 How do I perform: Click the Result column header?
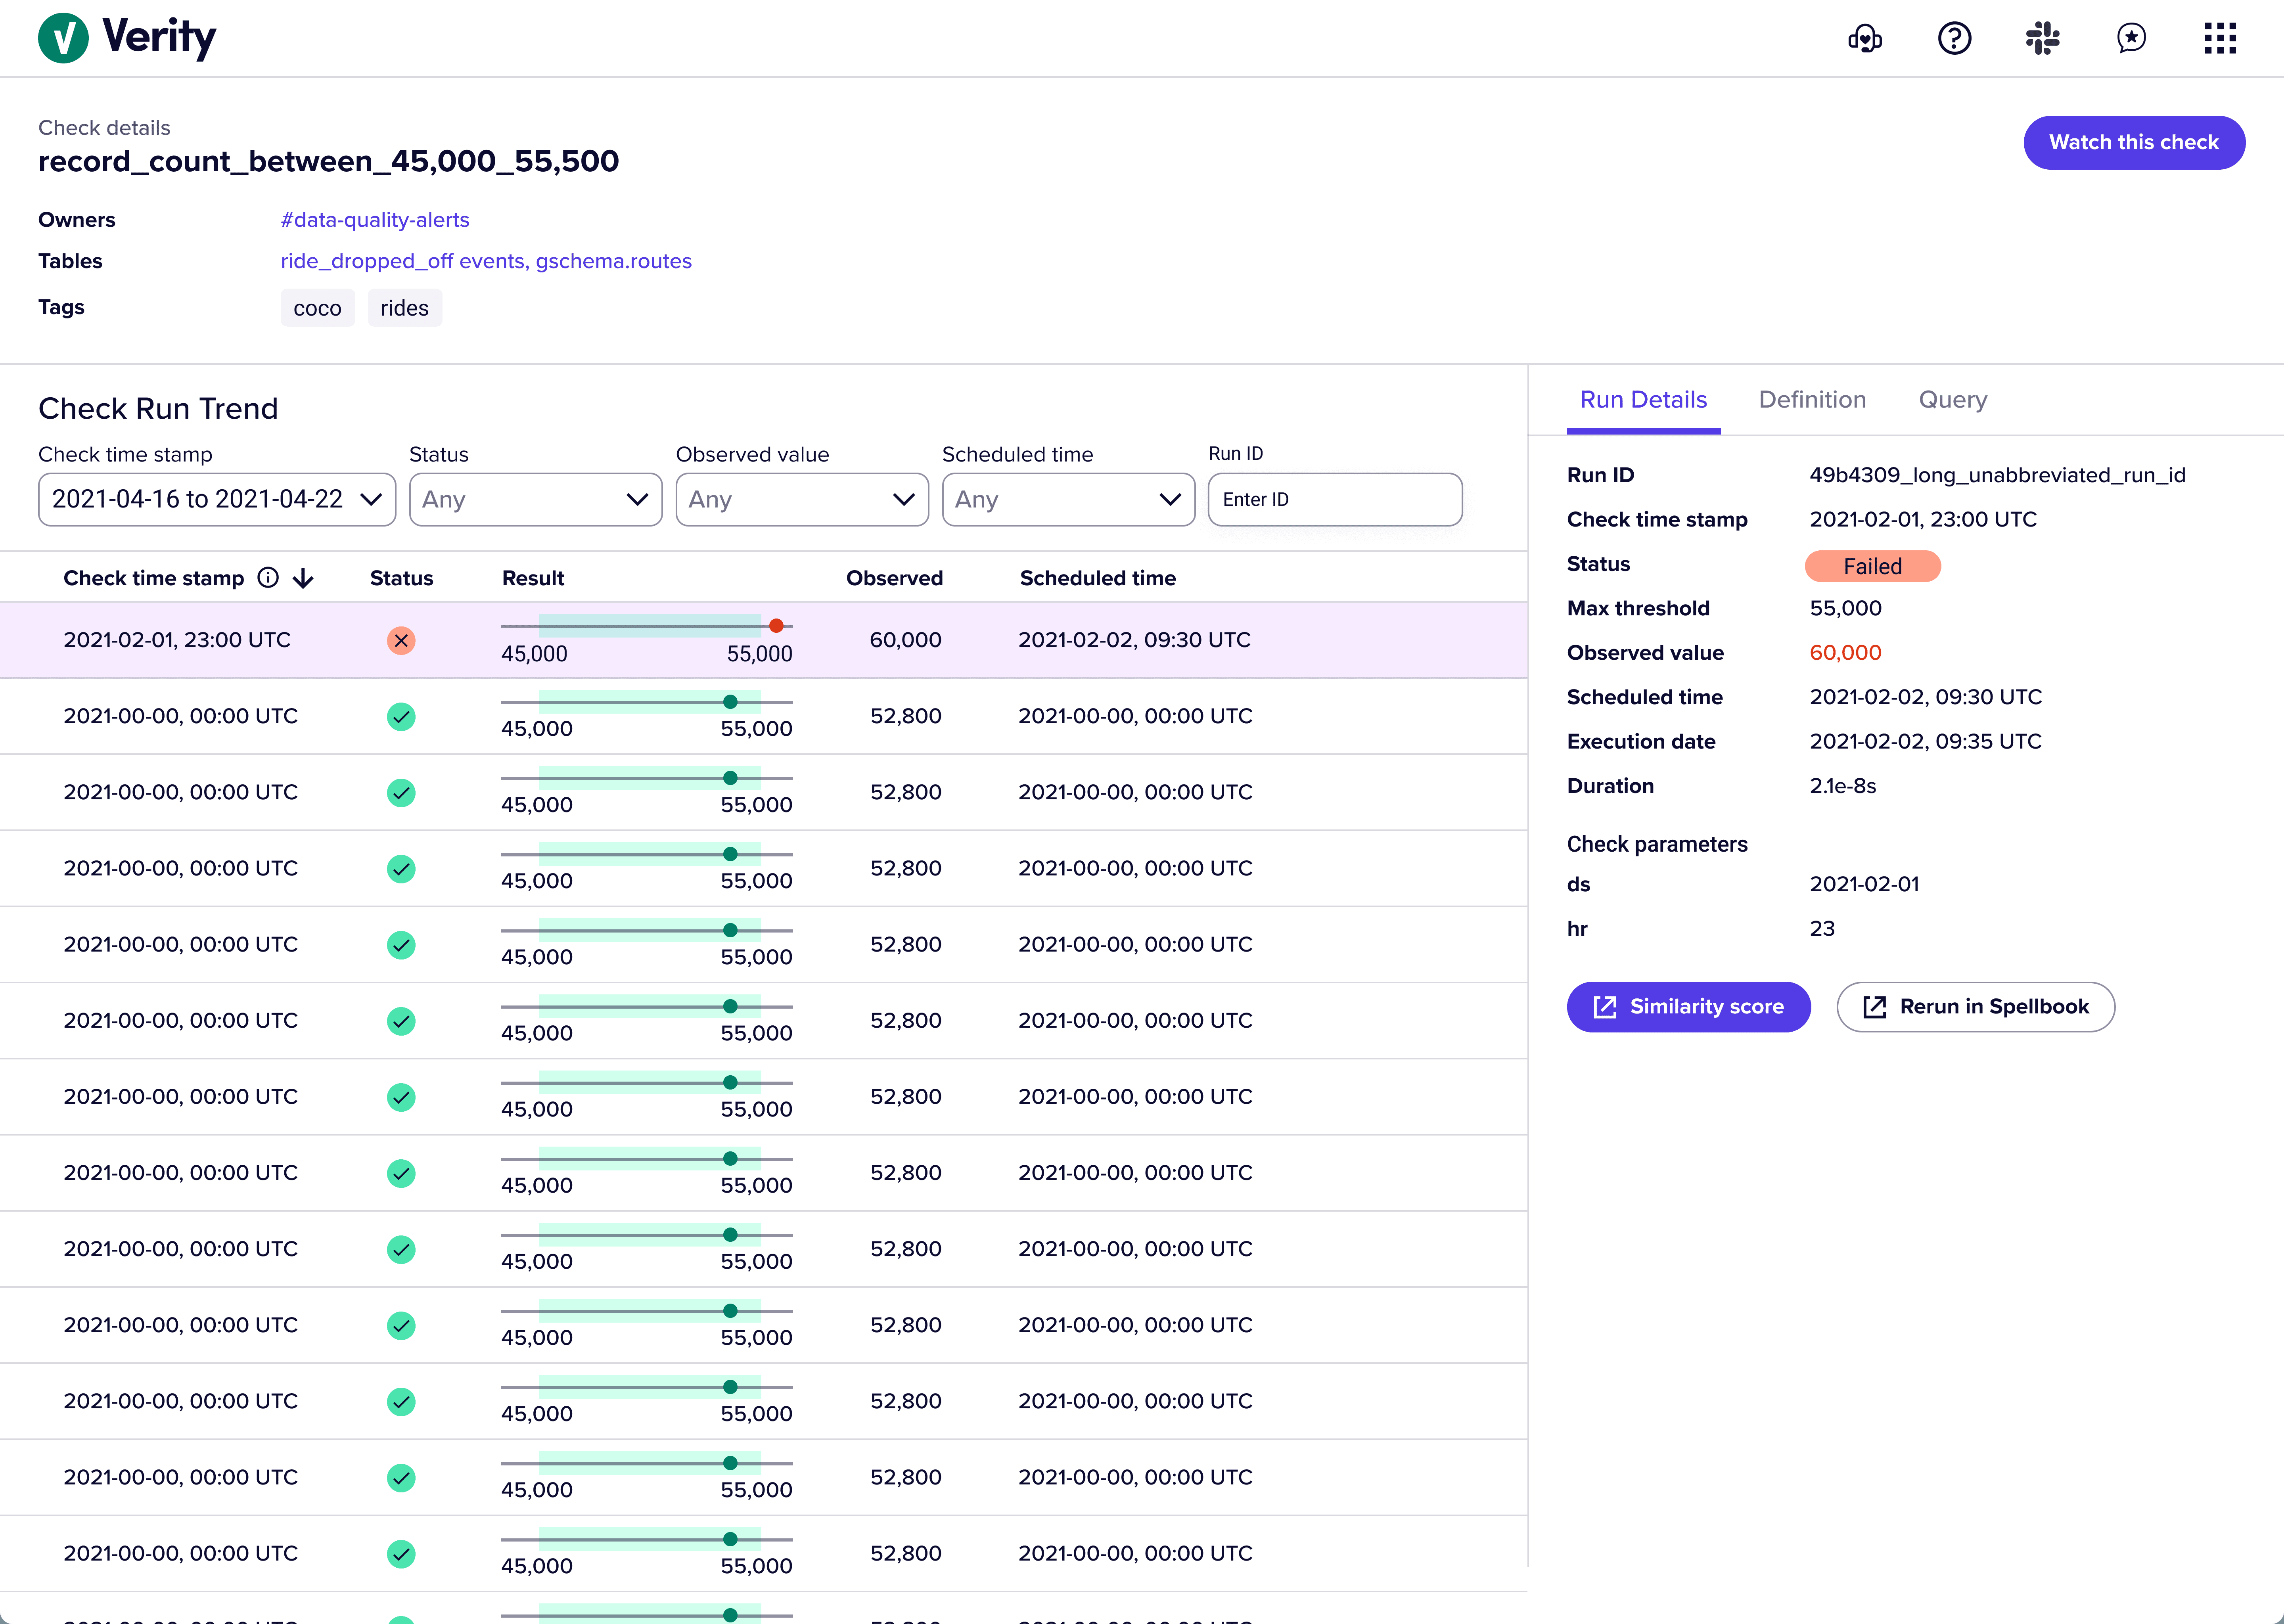(533, 578)
